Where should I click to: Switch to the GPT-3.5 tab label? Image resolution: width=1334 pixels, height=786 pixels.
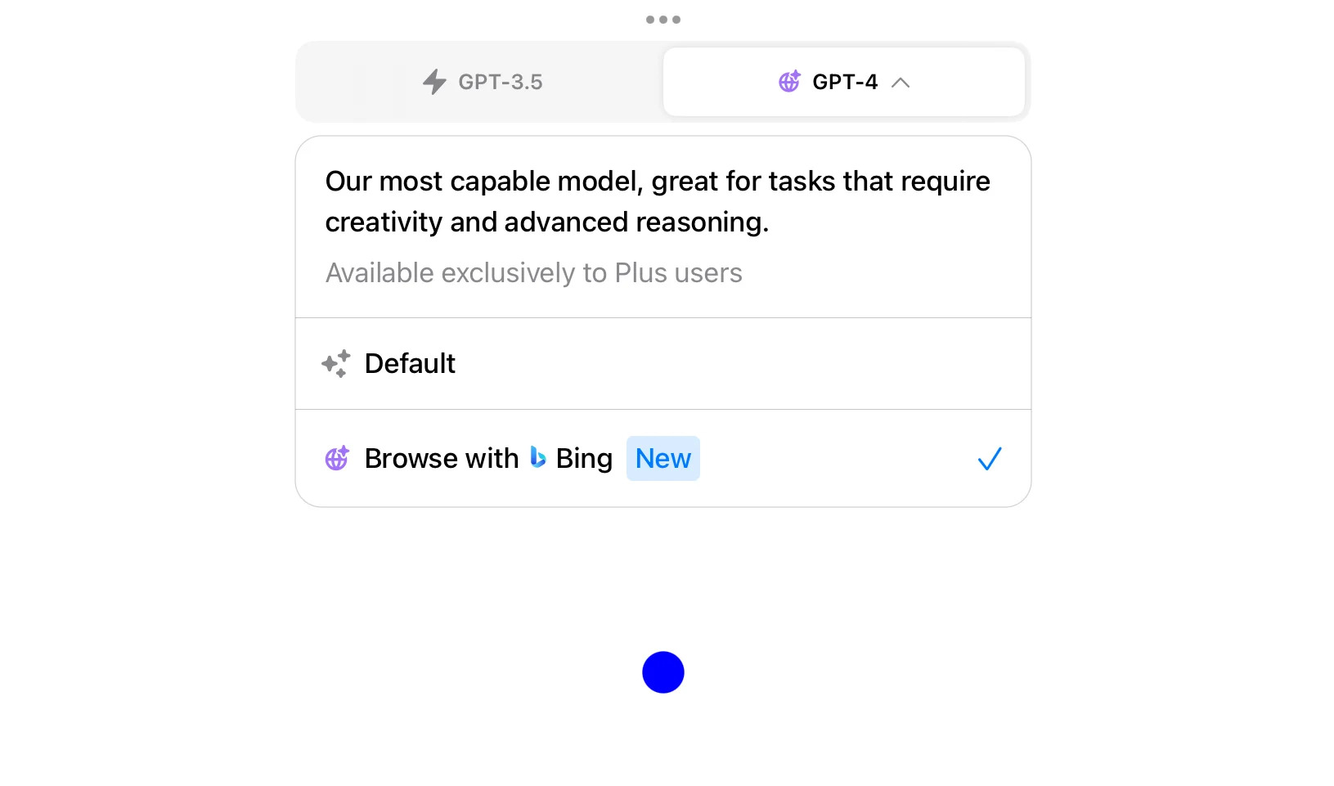tap(500, 82)
